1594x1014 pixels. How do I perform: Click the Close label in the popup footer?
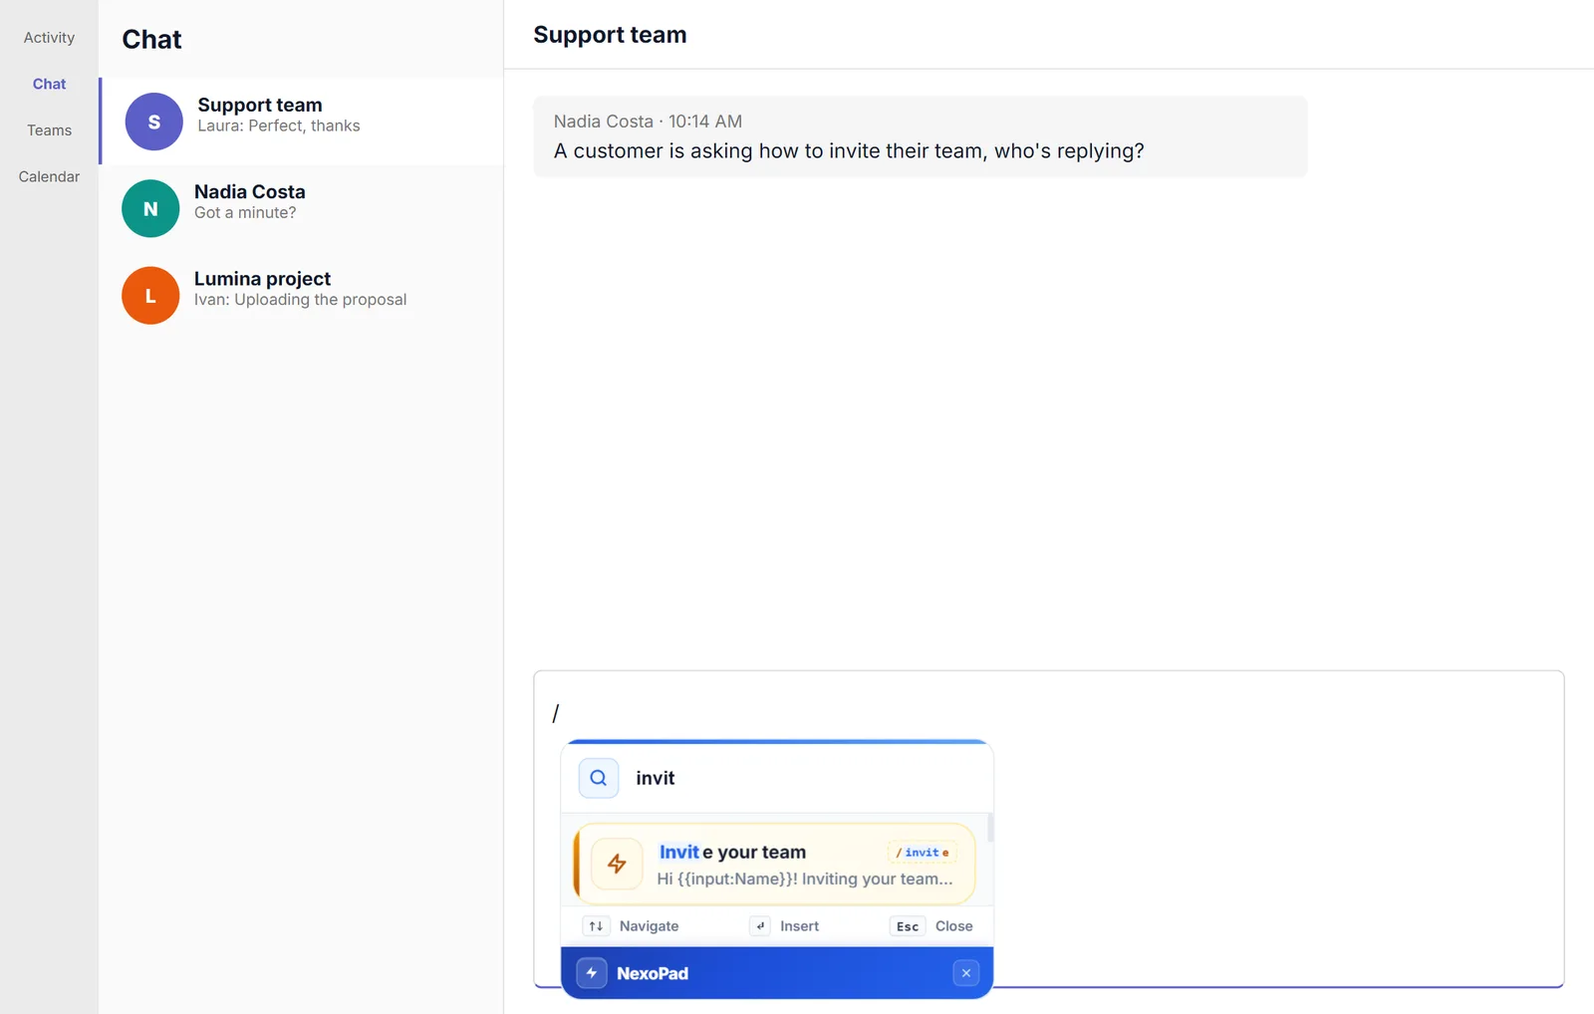click(953, 926)
